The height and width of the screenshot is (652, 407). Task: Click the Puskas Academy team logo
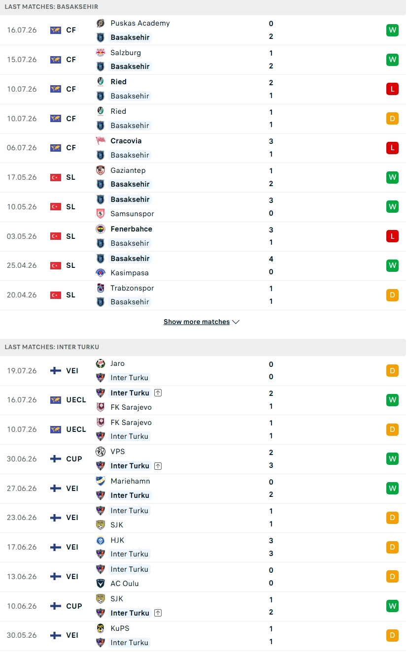(101, 23)
